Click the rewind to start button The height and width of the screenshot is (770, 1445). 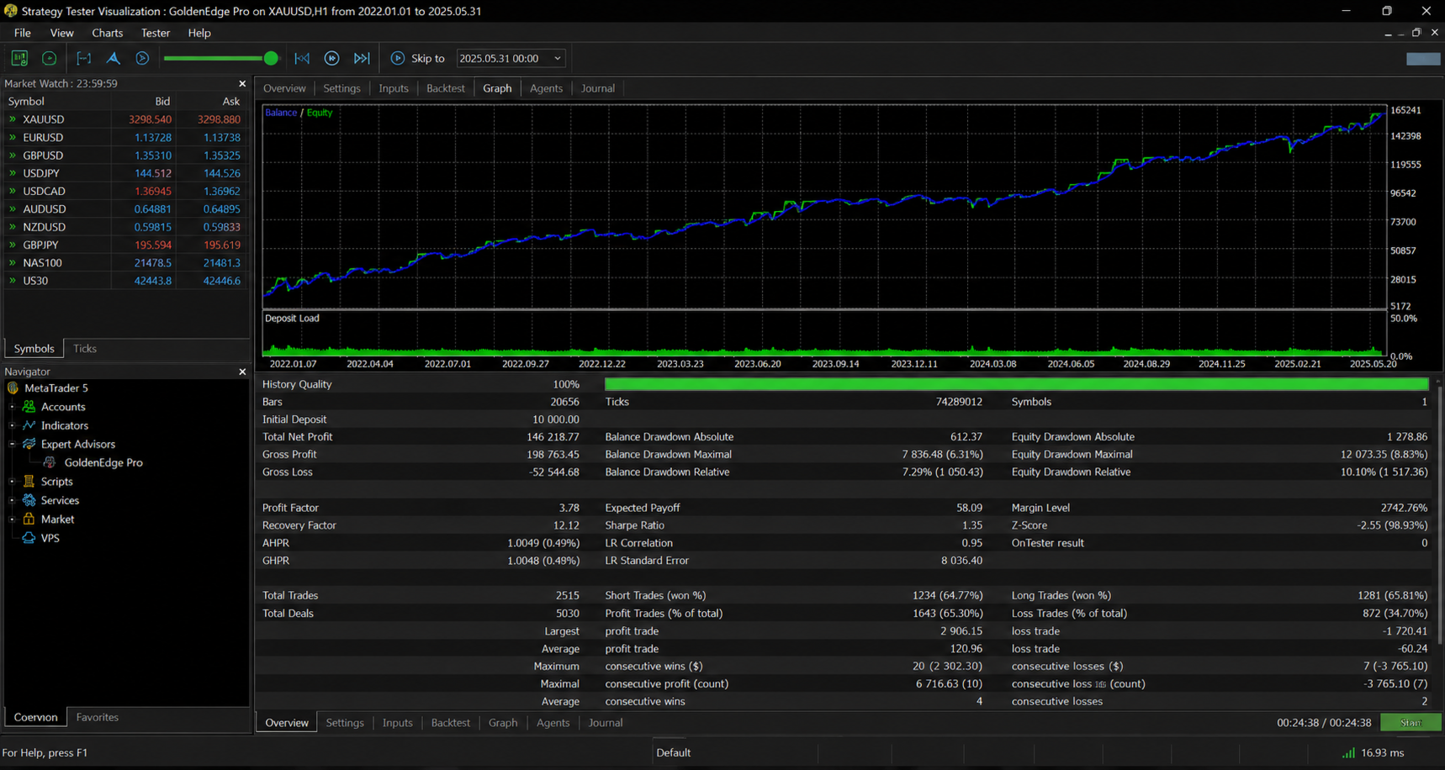click(x=302, y=58)
